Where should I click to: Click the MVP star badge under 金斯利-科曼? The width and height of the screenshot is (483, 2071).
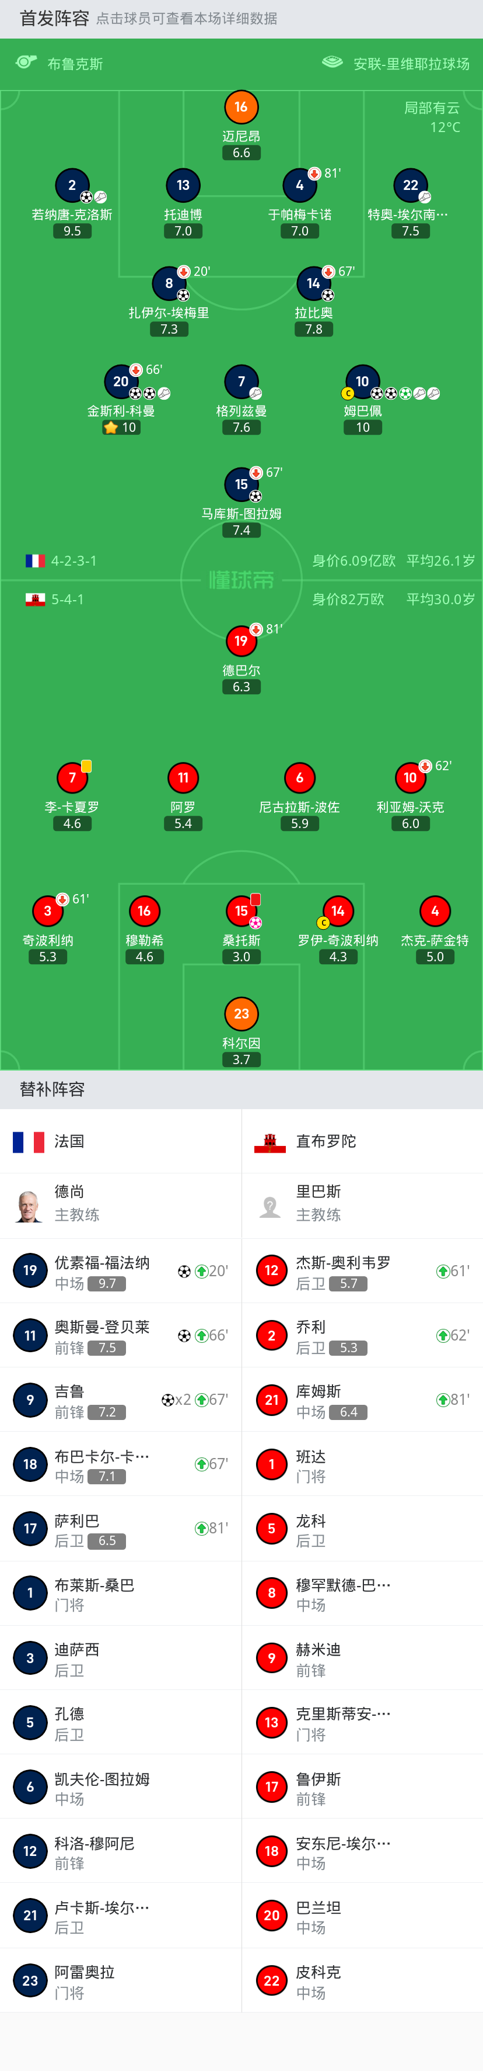point(111,427)
